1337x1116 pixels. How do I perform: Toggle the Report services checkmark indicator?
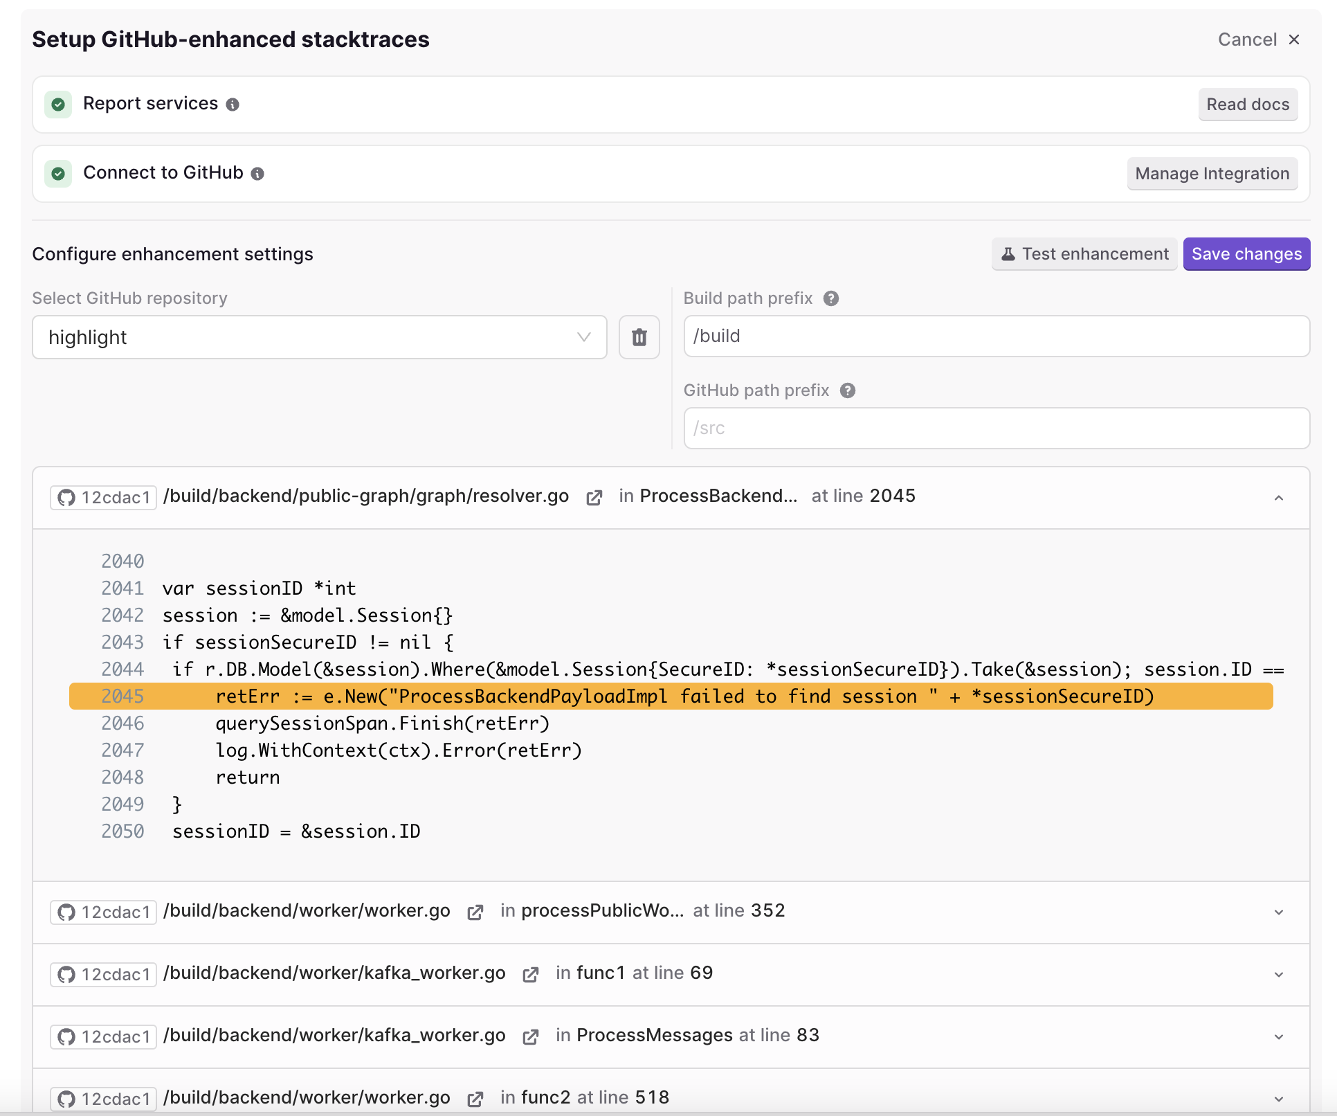pyautogui.click(x=59, y=103)
